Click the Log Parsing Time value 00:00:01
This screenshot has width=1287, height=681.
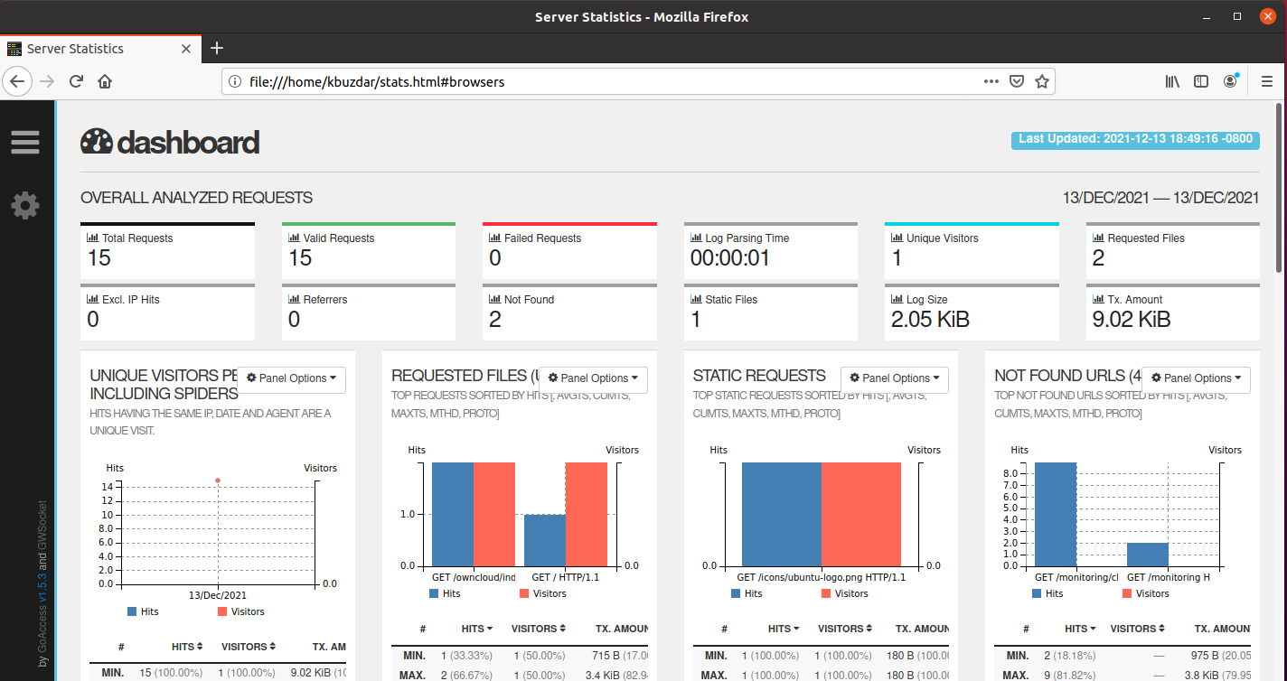tap(730, 258)
